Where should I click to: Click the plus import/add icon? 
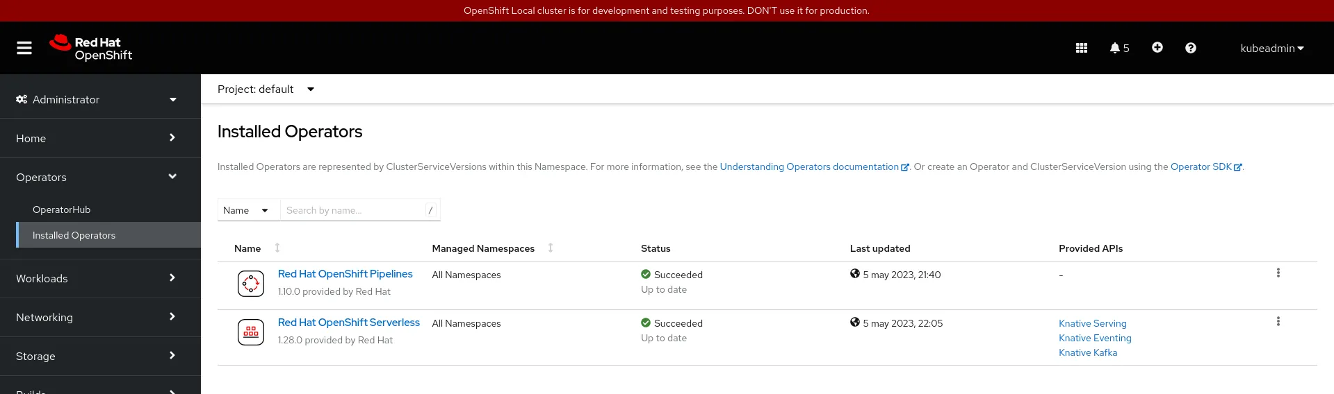tap(1157, 48)
